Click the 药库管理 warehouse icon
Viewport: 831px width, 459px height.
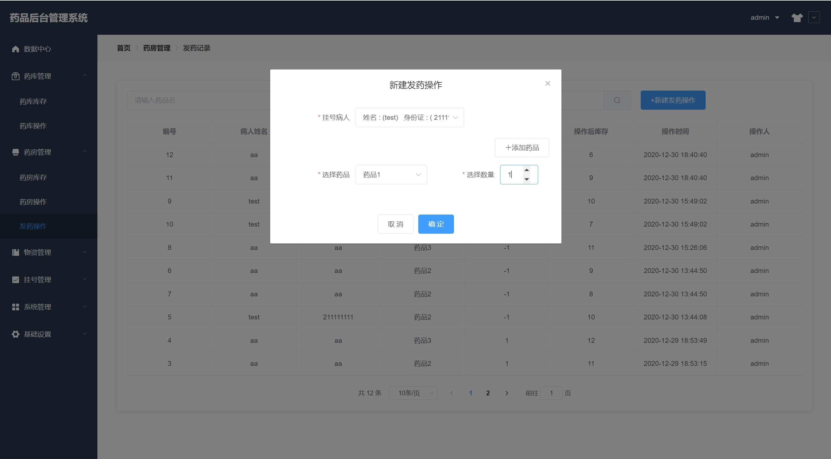15,76
